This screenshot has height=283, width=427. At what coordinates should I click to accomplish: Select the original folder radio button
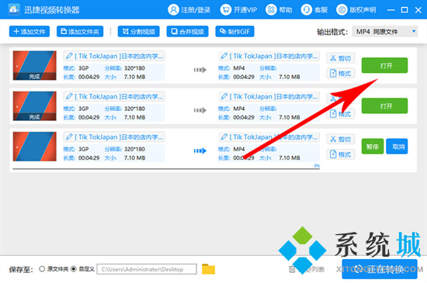[x=42, y=269]
